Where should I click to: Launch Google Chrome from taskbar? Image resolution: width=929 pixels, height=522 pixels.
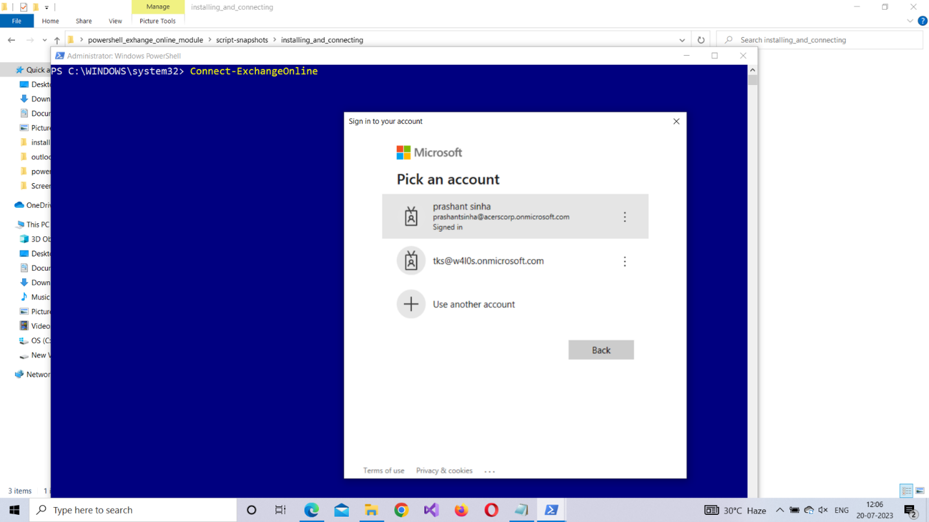[x=401, y=510]
